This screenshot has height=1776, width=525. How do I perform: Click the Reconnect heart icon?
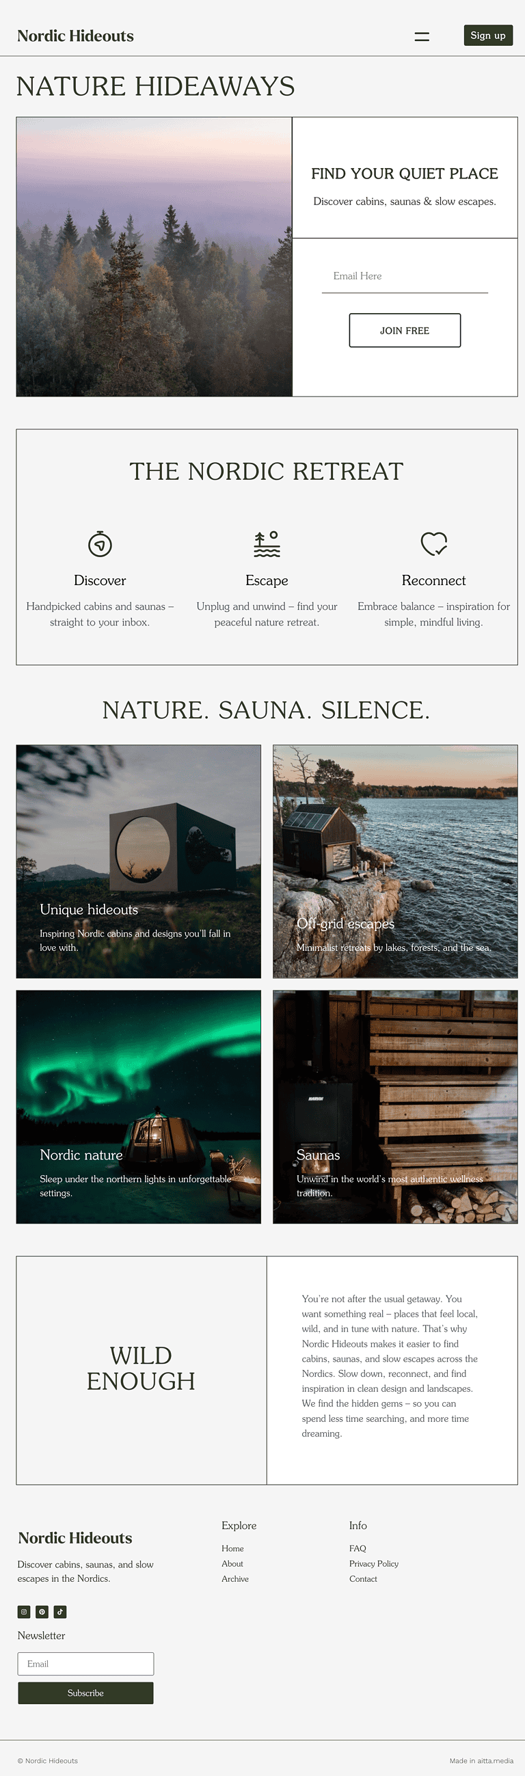434,543
